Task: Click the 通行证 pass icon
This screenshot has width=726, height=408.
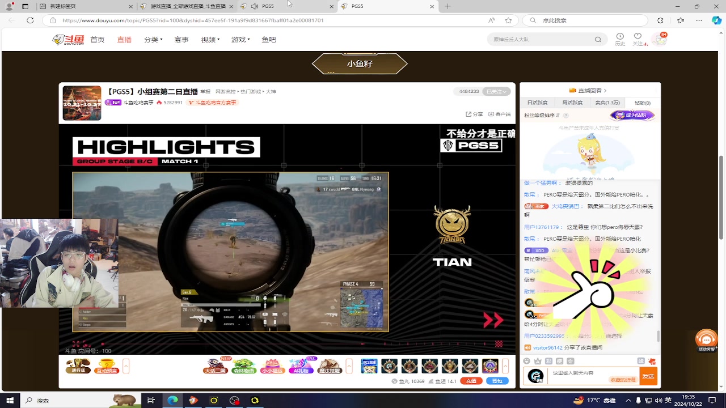Action: pos(78,366)
